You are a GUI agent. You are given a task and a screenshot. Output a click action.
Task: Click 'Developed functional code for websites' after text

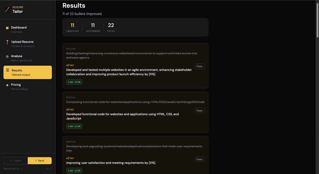[x=122, y=116]
